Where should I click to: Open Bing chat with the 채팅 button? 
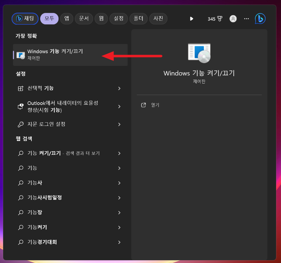point(25,19)
